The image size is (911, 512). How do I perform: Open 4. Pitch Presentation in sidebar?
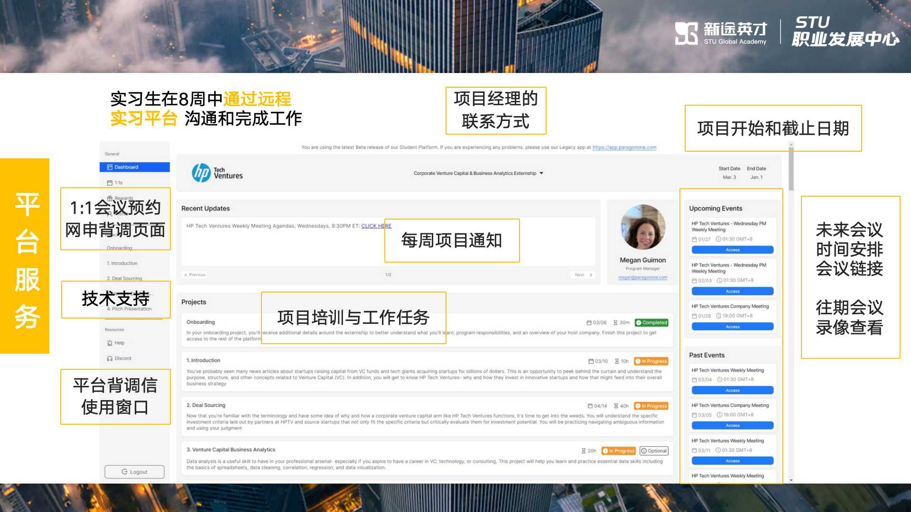(x=129, y=309)
